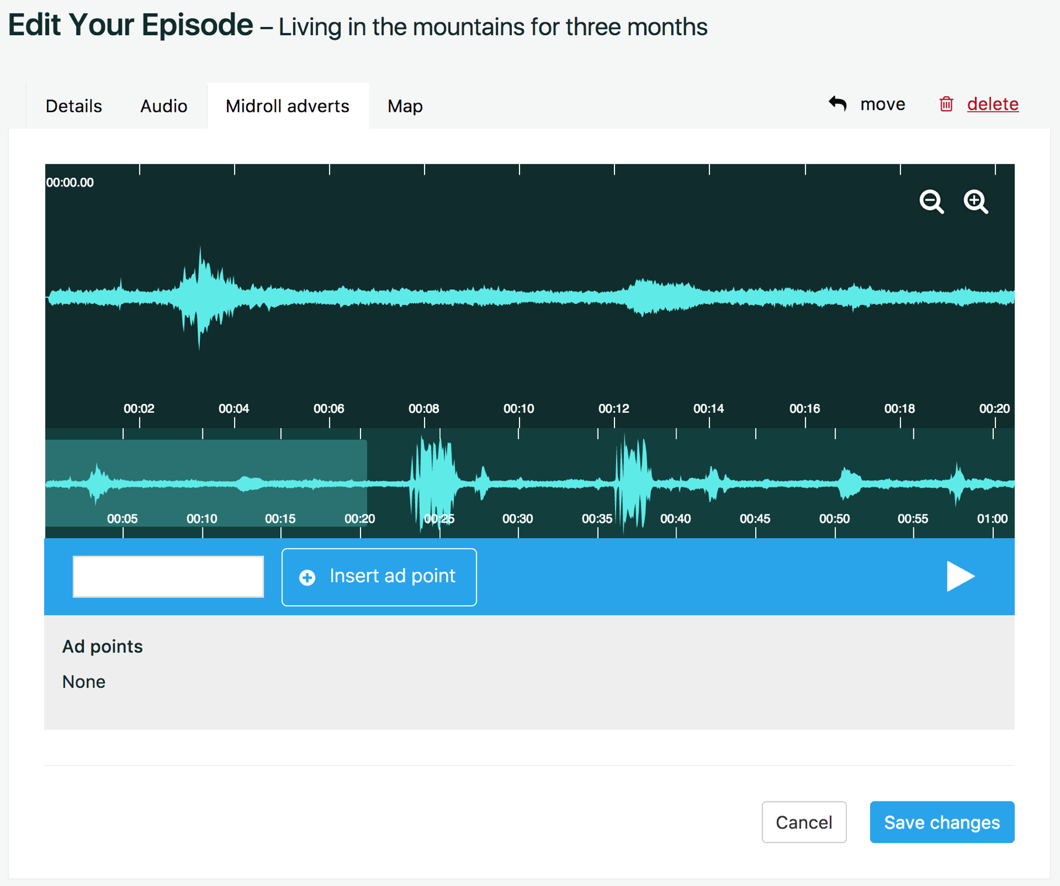
Task: Click the 00:45 marker on overview waveform
Action: click(755, 519)
